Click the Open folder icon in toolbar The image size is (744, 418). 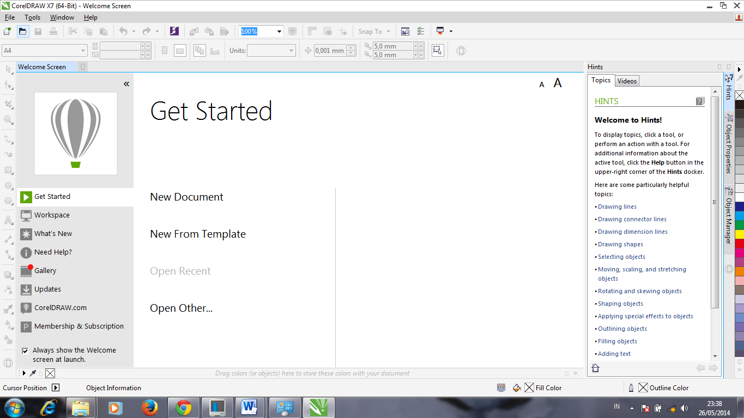point(23,32)
